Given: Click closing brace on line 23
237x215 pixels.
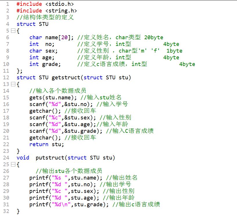Looking at the screenshot, I should click(18, 151).
